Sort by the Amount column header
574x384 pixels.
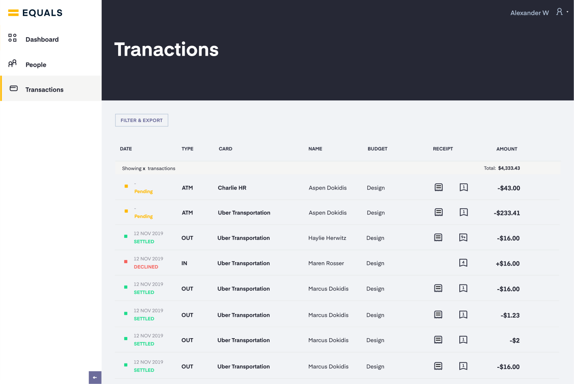(x=507, y=149)
